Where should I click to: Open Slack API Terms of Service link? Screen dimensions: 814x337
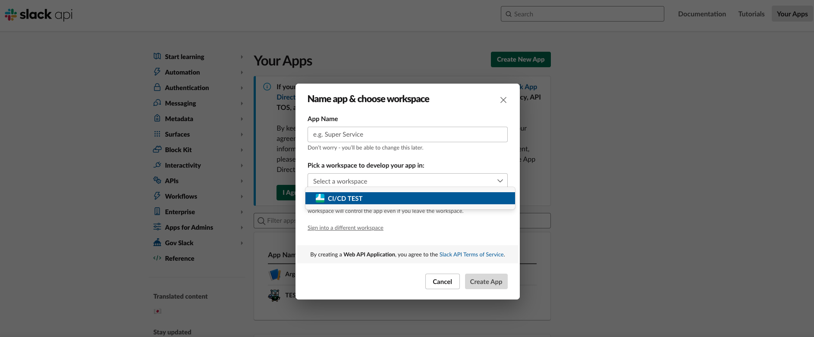[471, 254]
